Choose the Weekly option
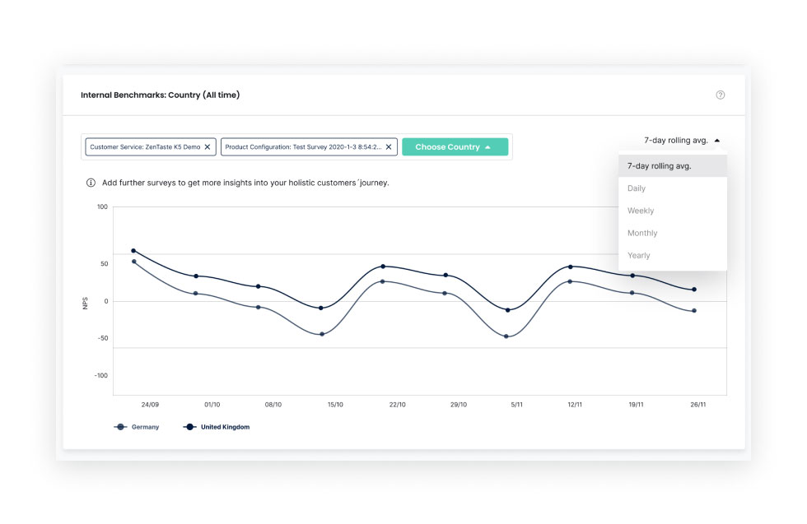 coord(672,211)
